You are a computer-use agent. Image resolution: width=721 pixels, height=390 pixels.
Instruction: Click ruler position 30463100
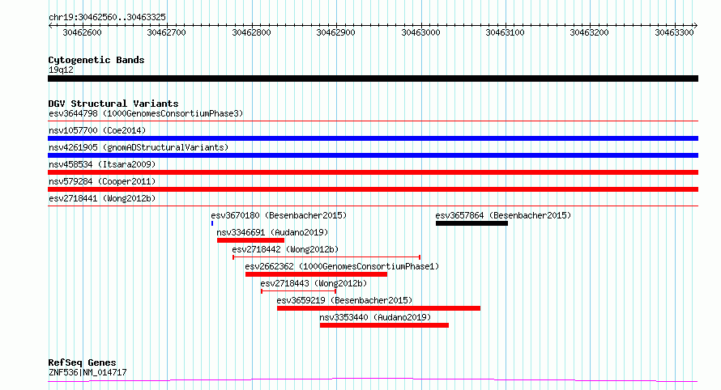(x=505, y=32)
